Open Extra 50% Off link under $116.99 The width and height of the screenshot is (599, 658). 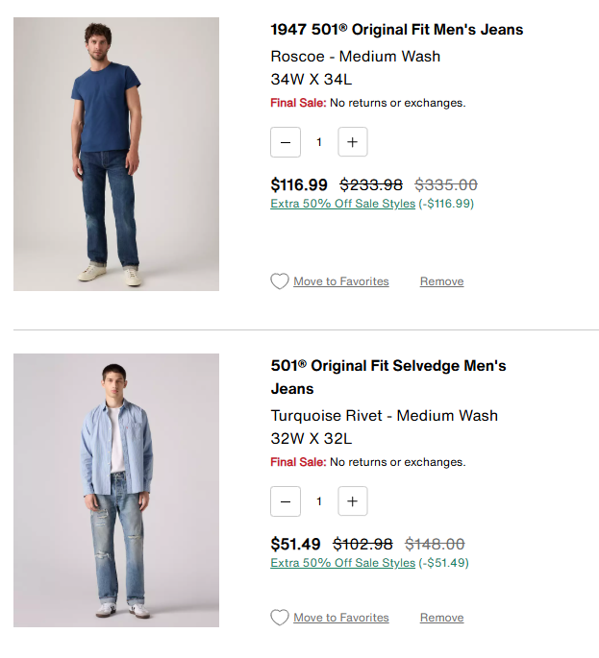[342, 204]
